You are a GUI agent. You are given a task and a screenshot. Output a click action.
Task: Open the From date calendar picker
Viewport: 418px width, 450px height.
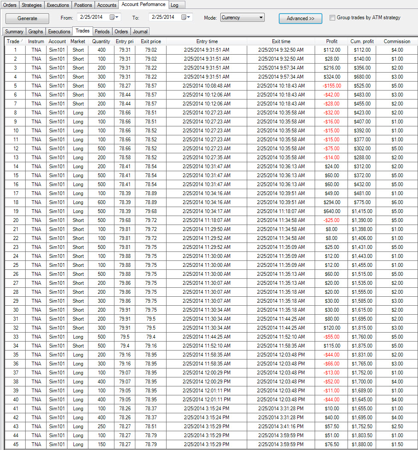point(114,17)
